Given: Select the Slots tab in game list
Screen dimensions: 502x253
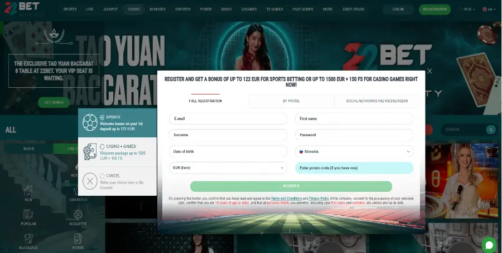Looking at the screenshot, I should [x=28, y=148].
